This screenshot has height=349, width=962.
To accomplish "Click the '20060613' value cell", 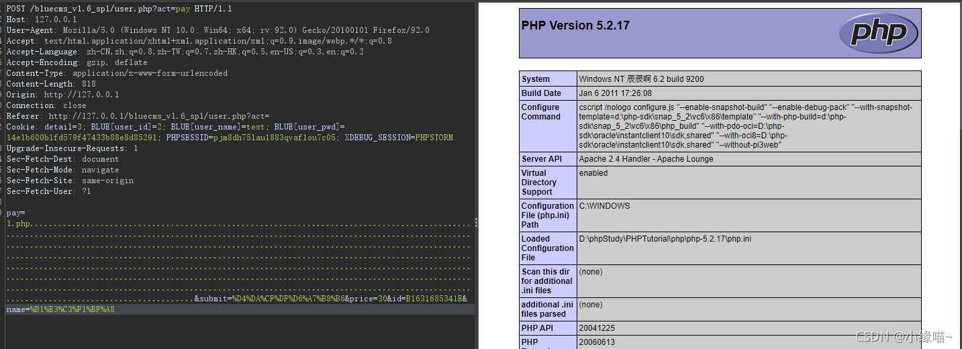I will (749, 342).
